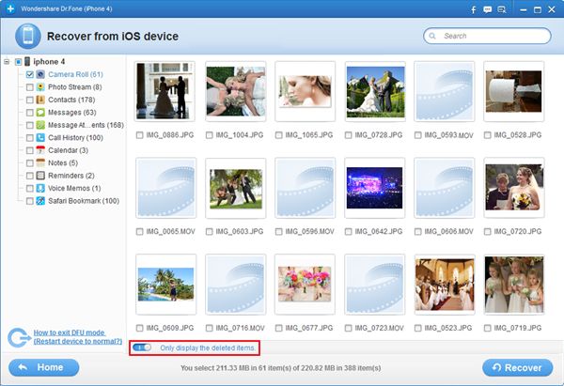Tick the checkbox for IMG_0720.JPG
The height and width of the screenshot is (386, 564).
click(x=487, y=231)
